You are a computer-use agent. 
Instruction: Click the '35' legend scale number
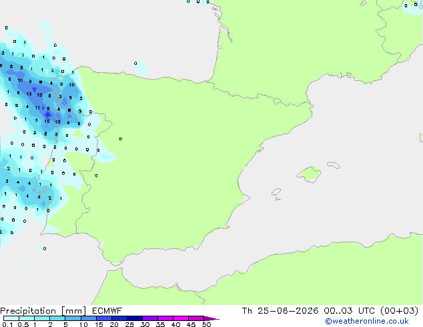160,324
